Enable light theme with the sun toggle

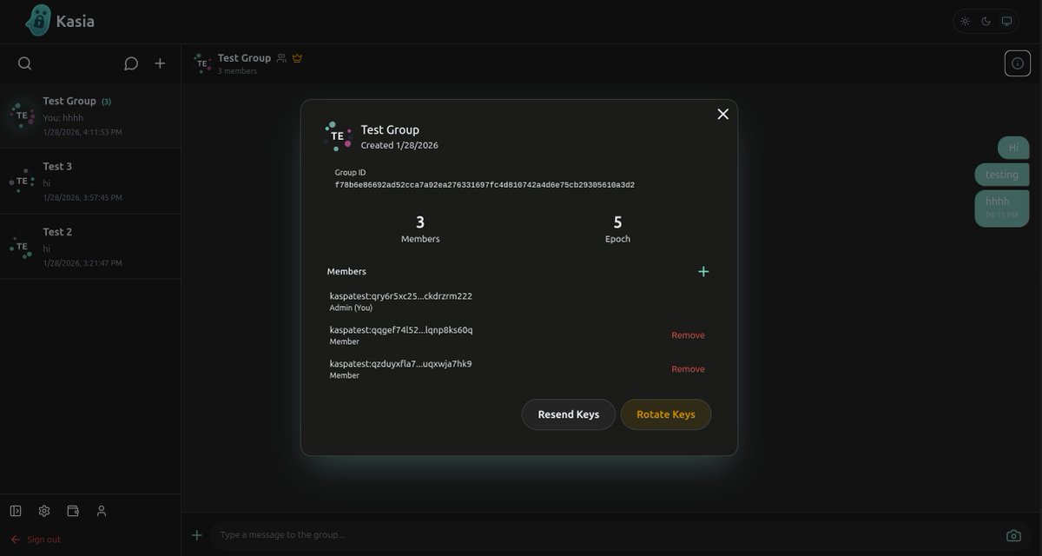click(x=965, y=20)
